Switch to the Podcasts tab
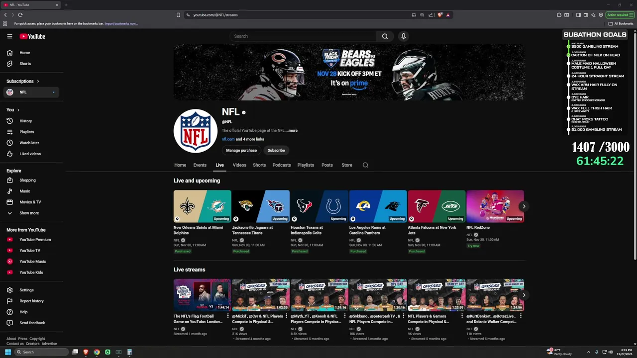The height and width of the screenshot is (358, 637). (x=282, y=165)
